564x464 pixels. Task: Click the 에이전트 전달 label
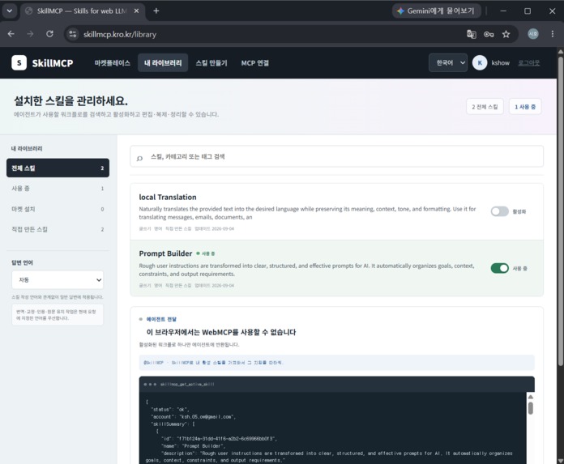[161, 319]
